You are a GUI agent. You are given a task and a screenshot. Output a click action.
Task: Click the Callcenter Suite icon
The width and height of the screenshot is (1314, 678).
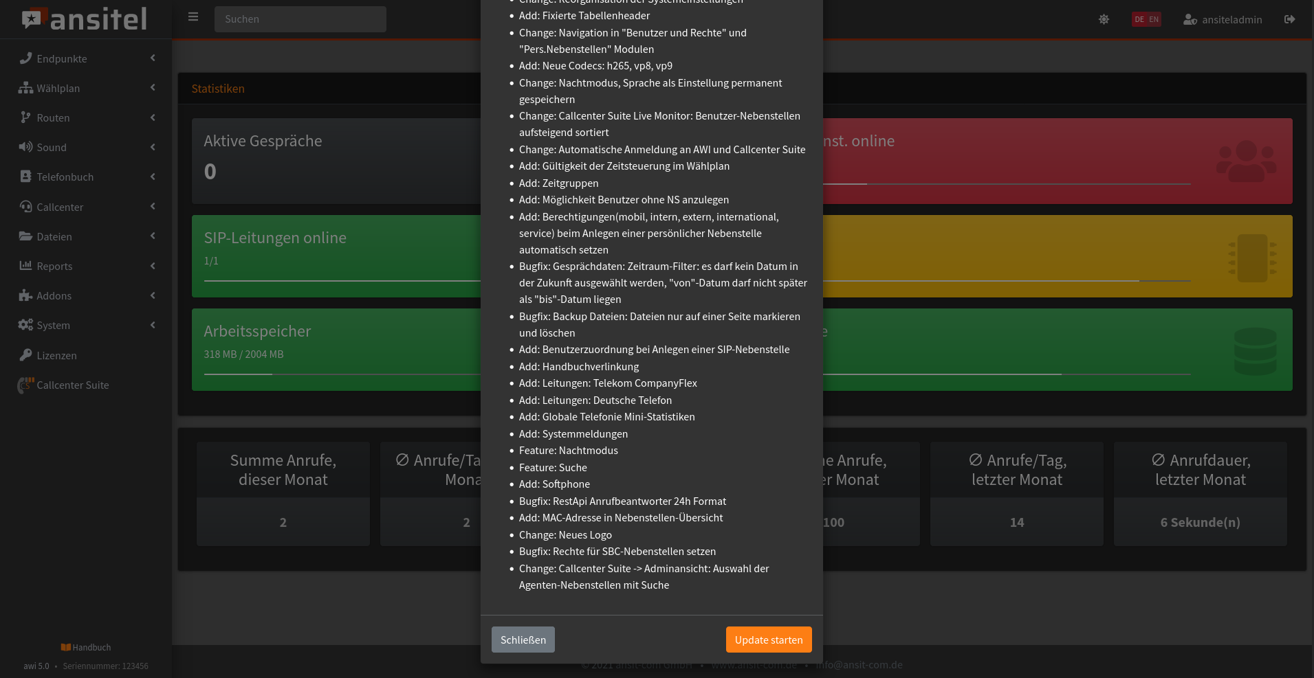(x=25, y=385)
